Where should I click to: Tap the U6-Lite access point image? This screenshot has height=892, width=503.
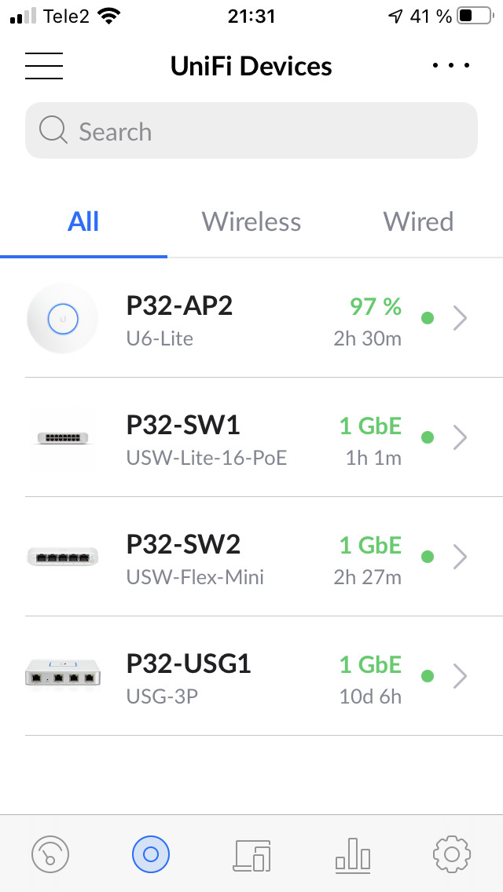pos(62,318)
